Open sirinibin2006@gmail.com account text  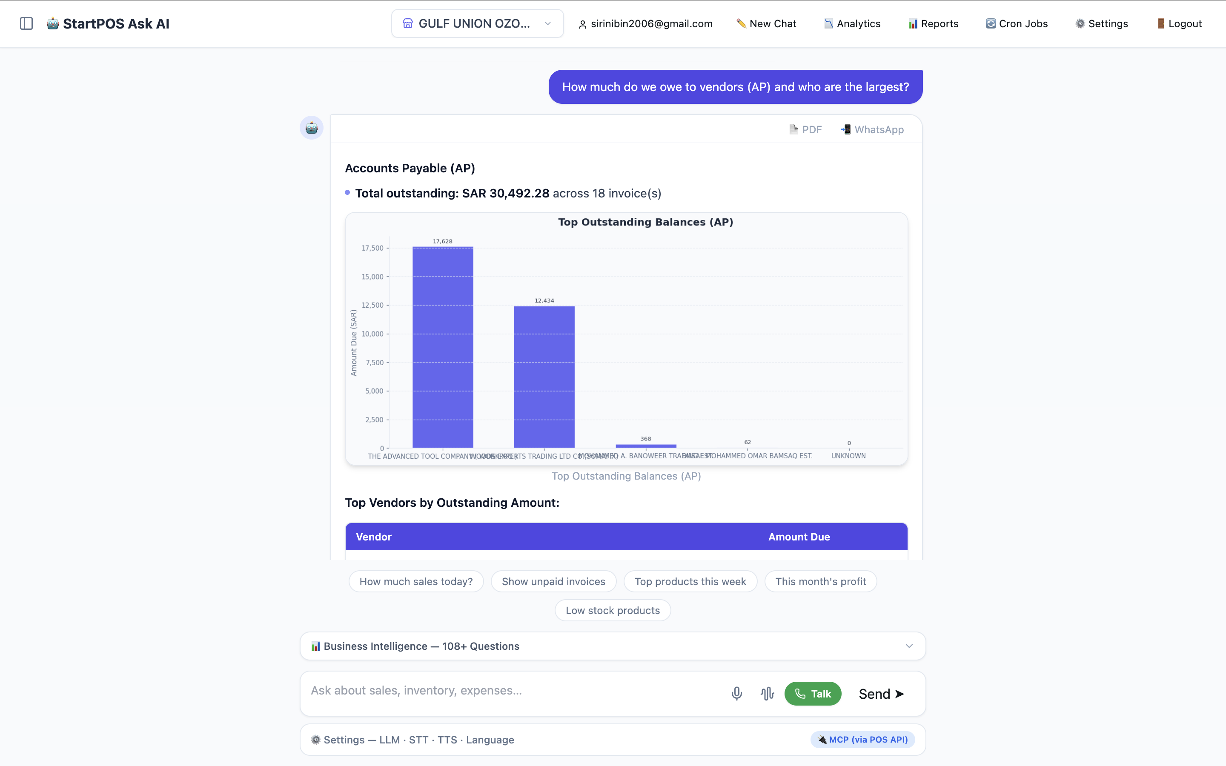[x=651, y=23]
